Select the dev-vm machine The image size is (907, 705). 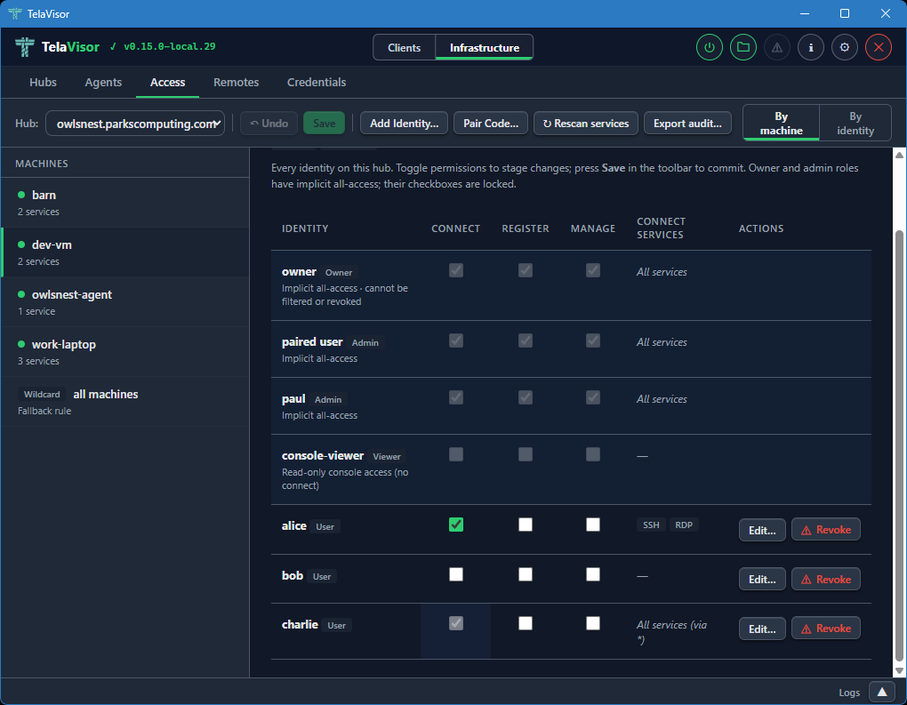coord(125,252)
